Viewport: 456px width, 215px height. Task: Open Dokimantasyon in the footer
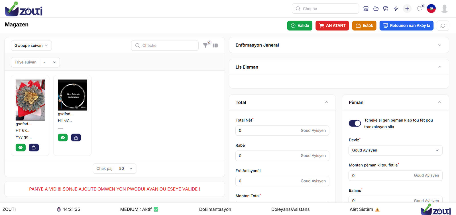point(215,209)
